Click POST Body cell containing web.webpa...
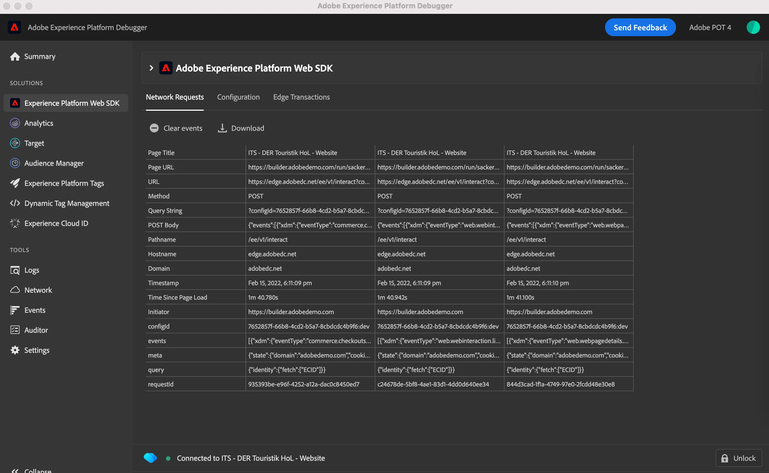Image resolution: width=769 pixels, height=473 pixels. tap(569, 225)
